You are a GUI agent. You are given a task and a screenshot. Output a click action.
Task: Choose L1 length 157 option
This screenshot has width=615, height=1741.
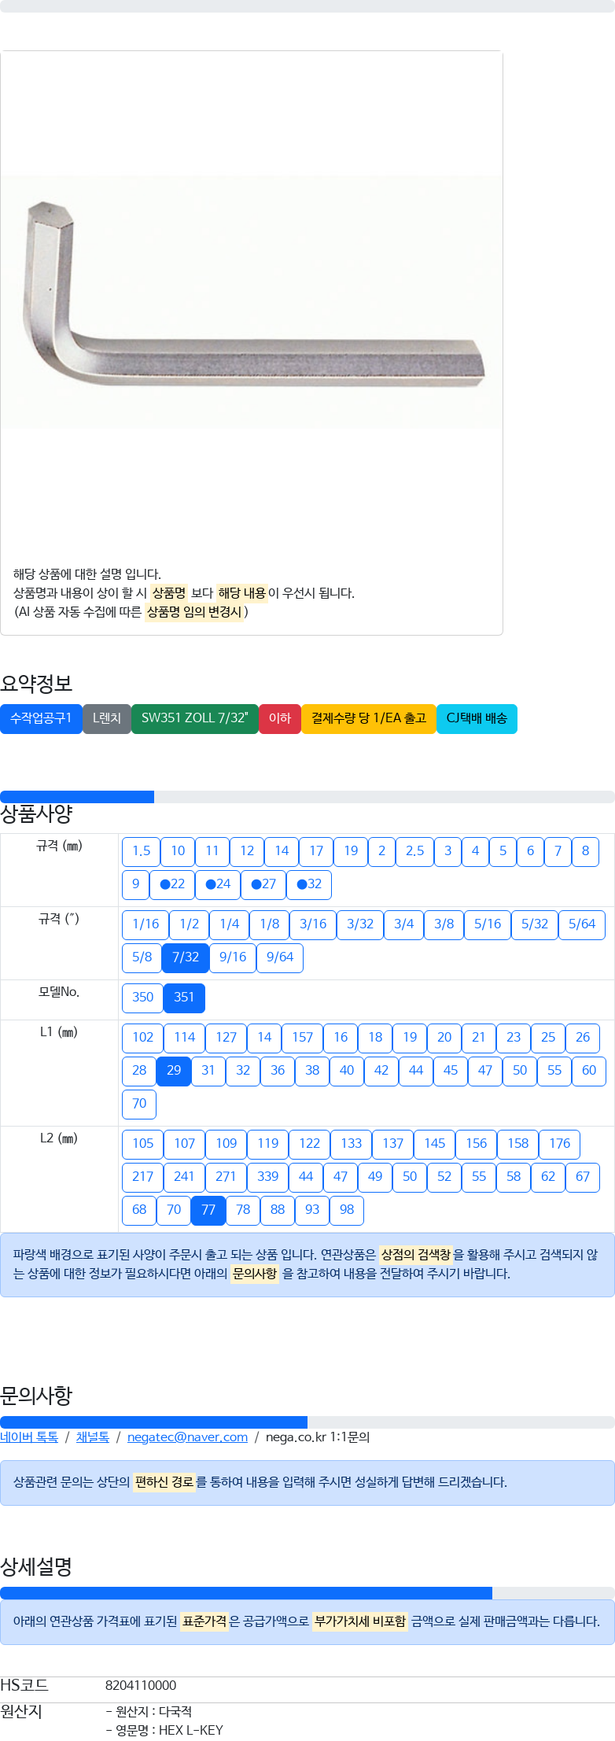tap(302, 1038)
